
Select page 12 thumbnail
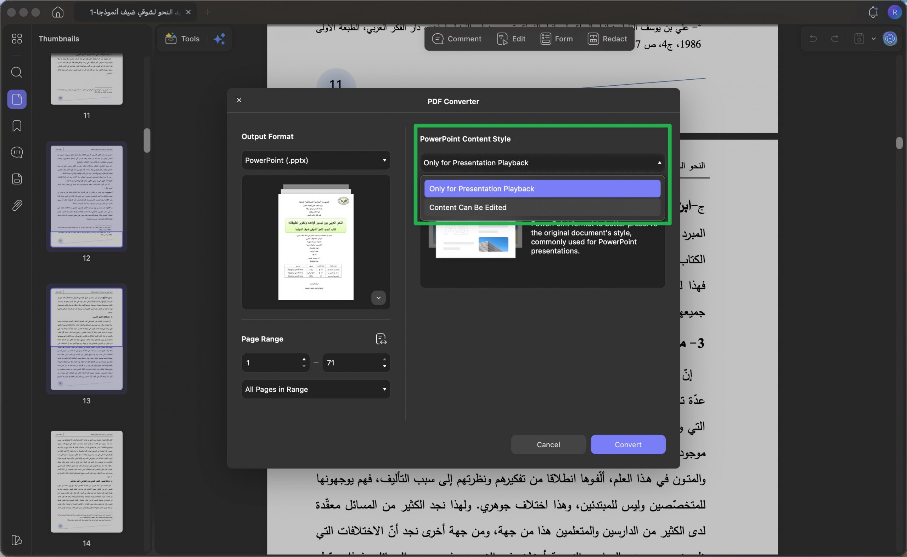[x=86, y=197]
